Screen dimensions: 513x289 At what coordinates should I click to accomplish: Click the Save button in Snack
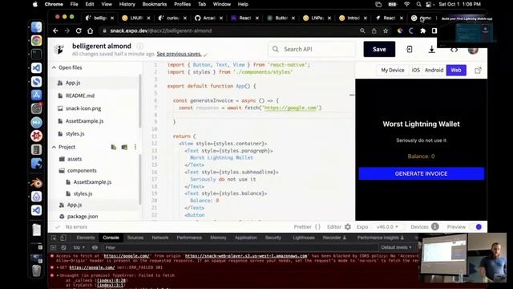[x=379, y=49]
